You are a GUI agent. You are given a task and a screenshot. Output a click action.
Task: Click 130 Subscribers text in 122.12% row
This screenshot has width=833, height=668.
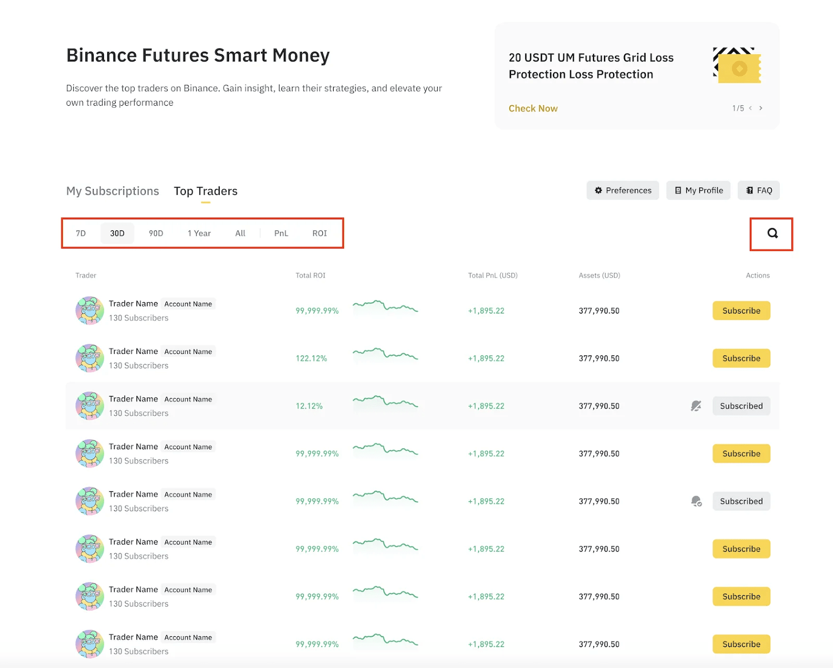[138, 366]
